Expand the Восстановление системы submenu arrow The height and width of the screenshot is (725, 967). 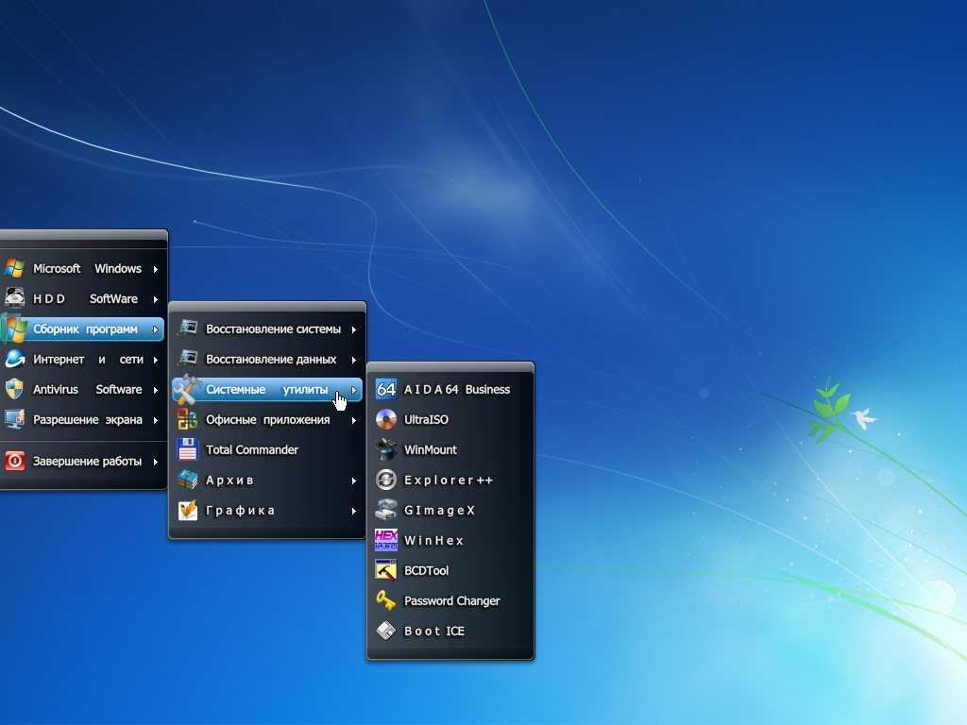point(354,329)
